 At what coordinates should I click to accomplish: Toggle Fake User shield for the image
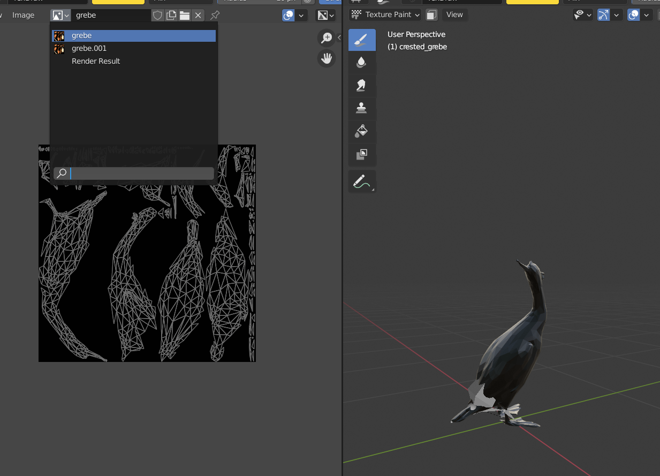coord(157,15)
